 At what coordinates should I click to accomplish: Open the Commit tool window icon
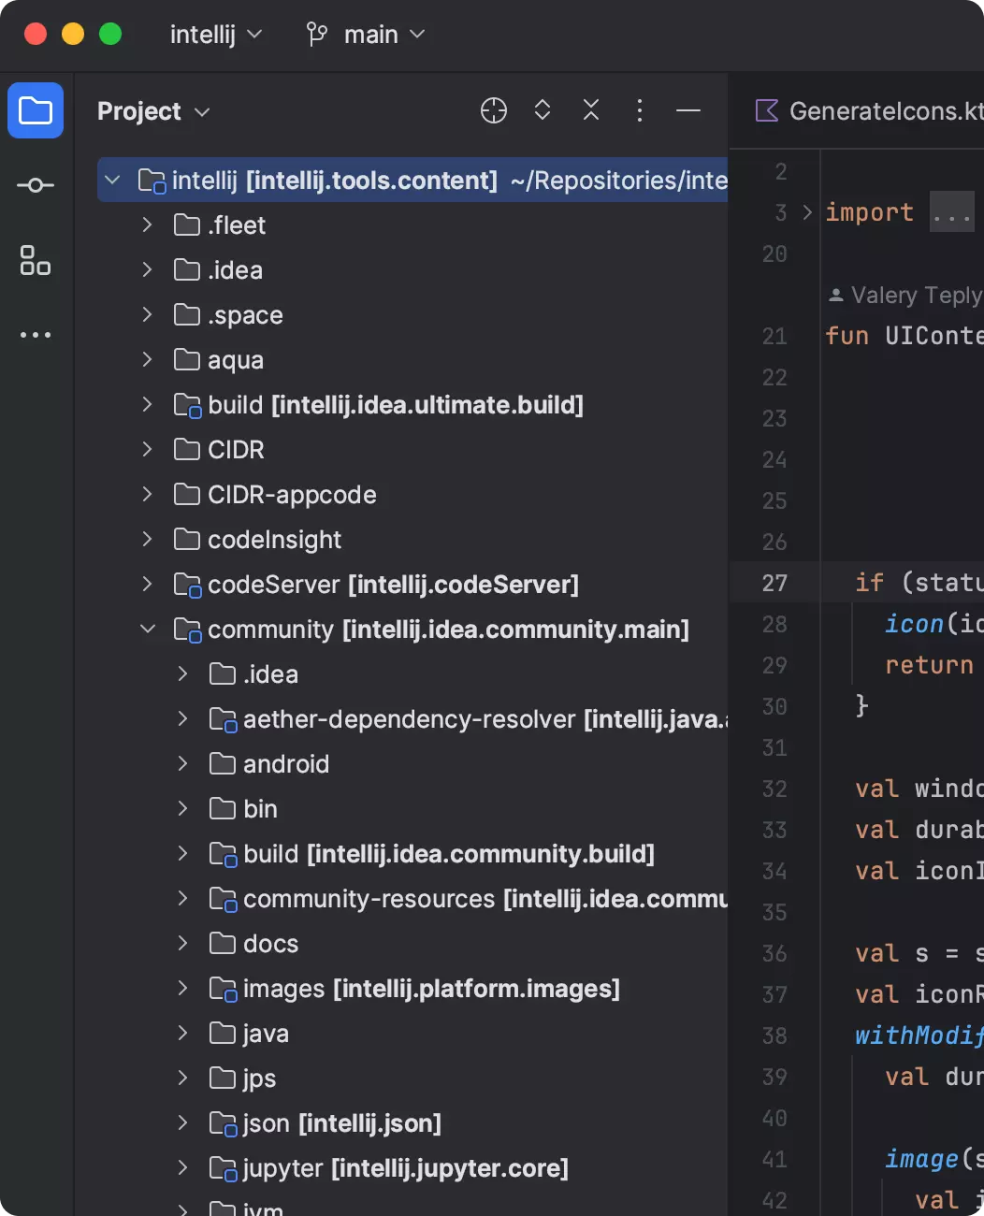[36, 185]
